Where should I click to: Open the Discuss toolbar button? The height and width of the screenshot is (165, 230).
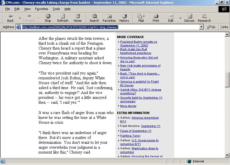pos(189,16)
